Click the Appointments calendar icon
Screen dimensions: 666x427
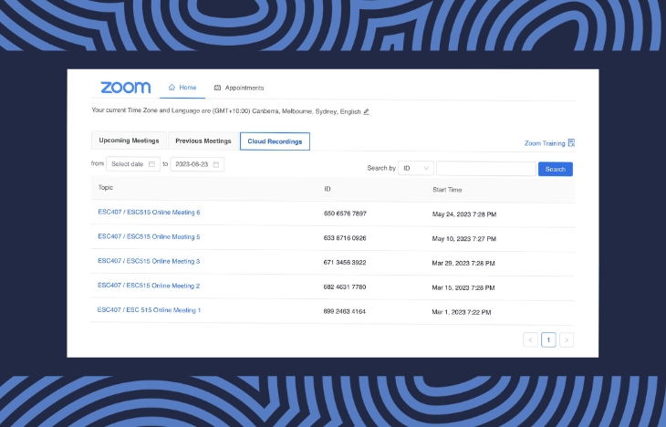[x=217, y=88]
